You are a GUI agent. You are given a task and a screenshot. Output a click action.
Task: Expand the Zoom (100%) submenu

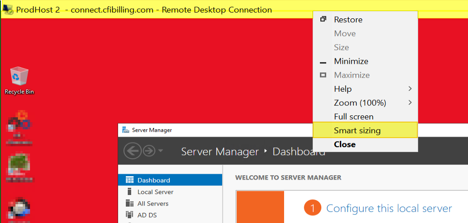tap(365, 103)
